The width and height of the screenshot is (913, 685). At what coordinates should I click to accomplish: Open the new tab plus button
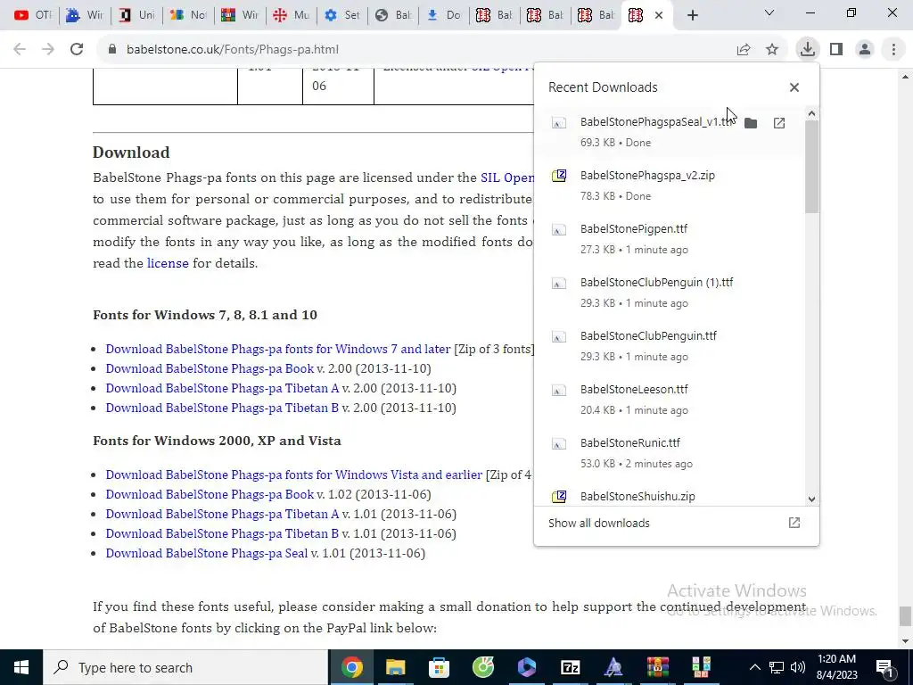(x=692, y=15)
